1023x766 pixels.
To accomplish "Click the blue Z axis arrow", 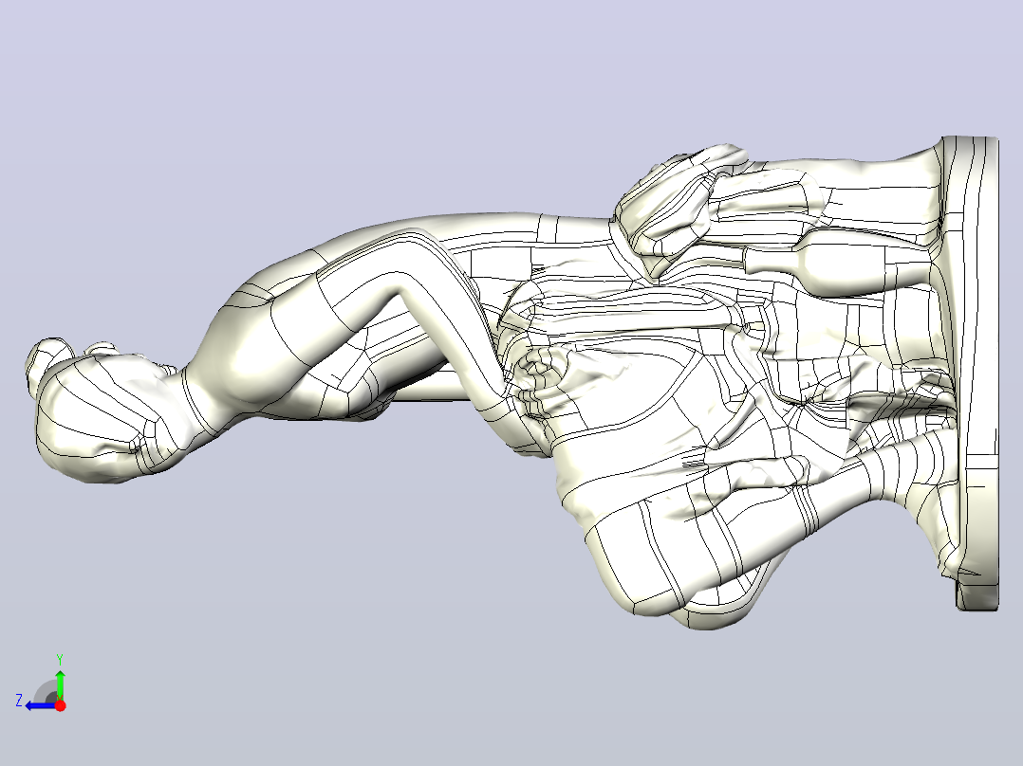I will point(40,705).
